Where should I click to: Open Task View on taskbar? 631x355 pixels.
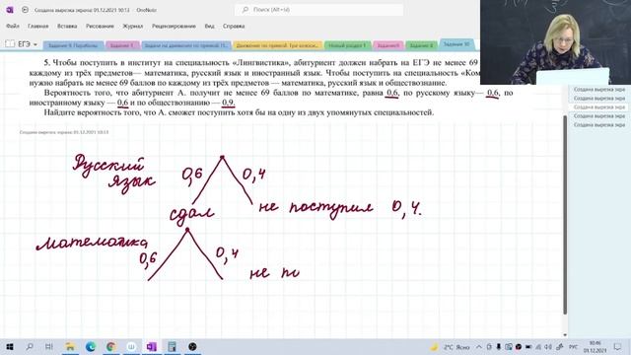coord(49,346)
